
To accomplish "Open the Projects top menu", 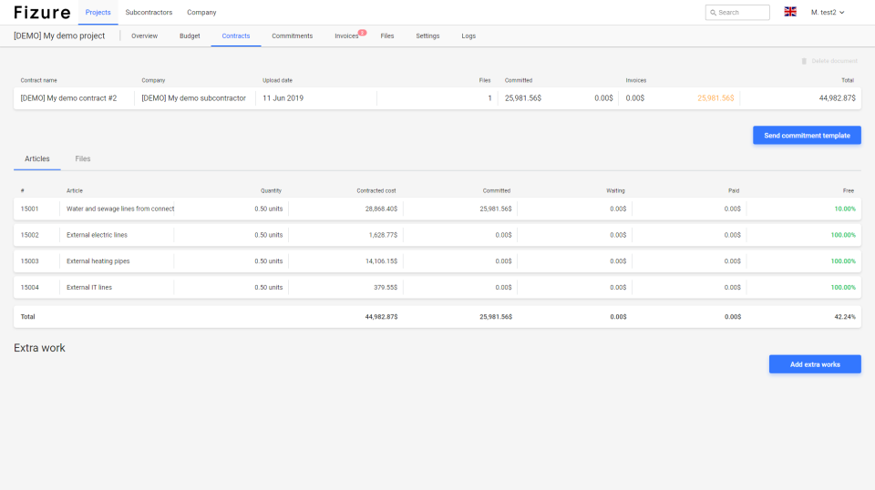I will click(98, 12).
